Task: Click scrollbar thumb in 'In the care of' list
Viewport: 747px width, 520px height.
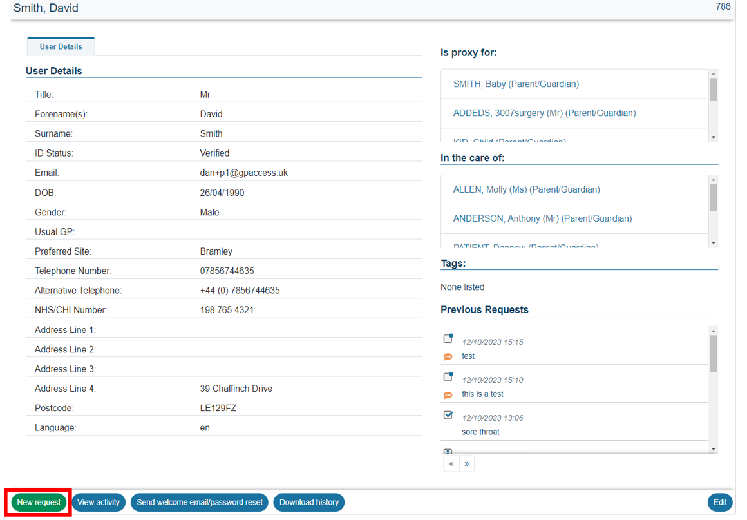Action: 713,197
